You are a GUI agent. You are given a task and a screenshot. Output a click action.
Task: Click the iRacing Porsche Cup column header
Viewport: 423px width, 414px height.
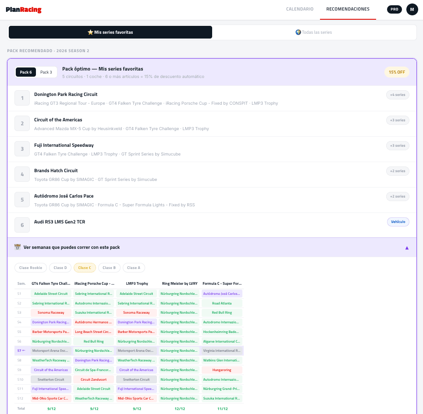click(94, 283)
